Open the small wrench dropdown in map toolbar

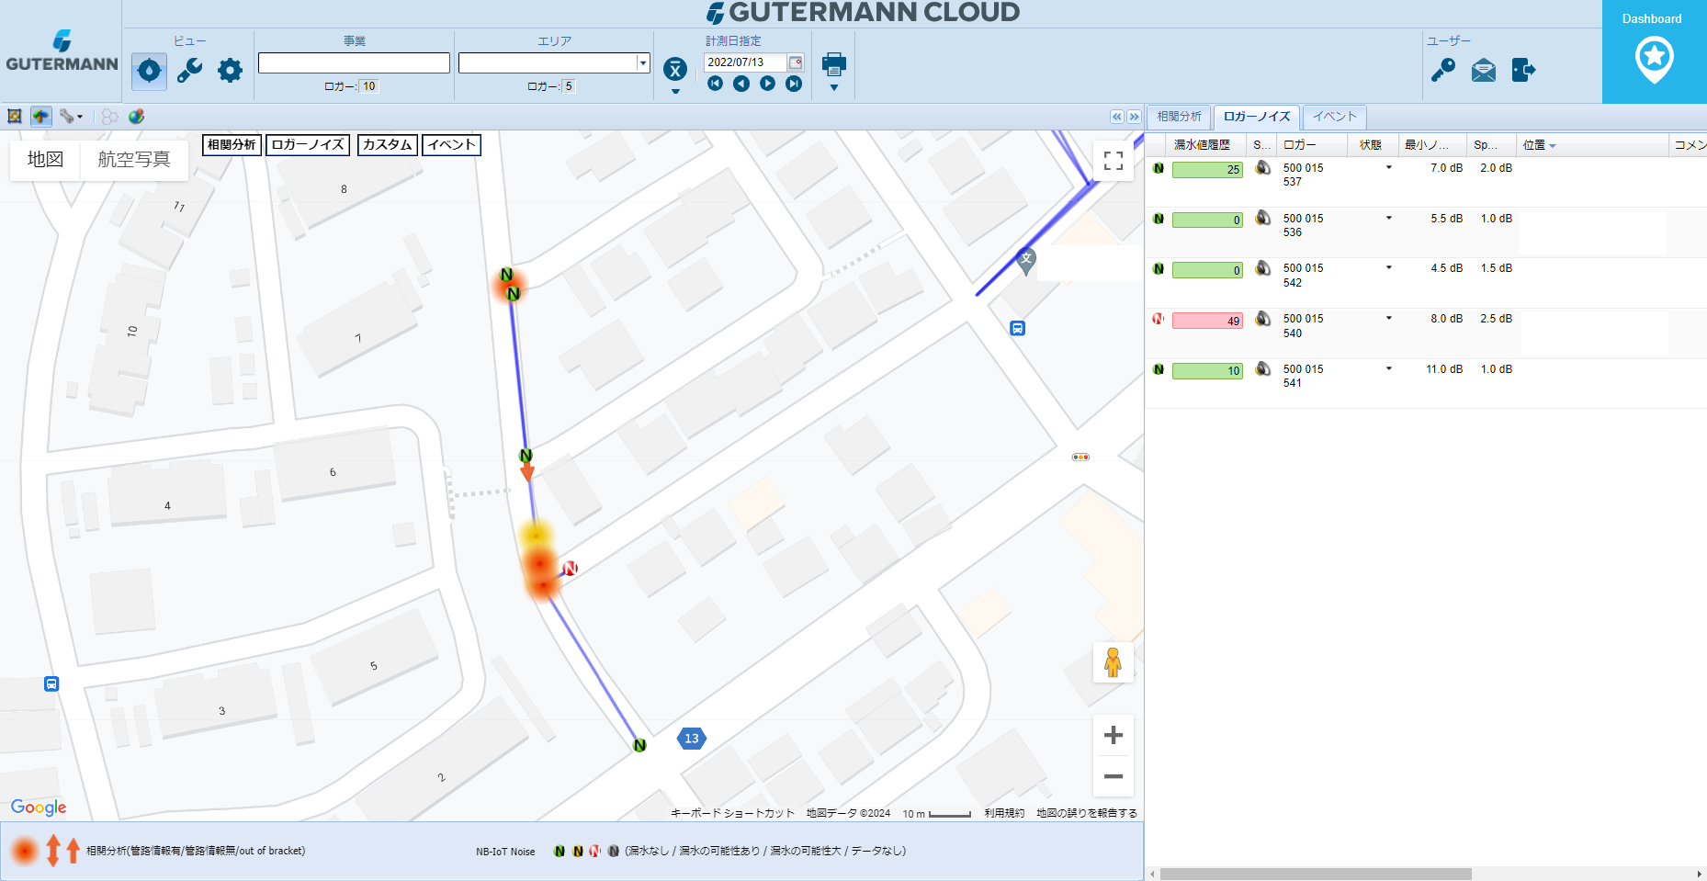[x=71, y=117]
